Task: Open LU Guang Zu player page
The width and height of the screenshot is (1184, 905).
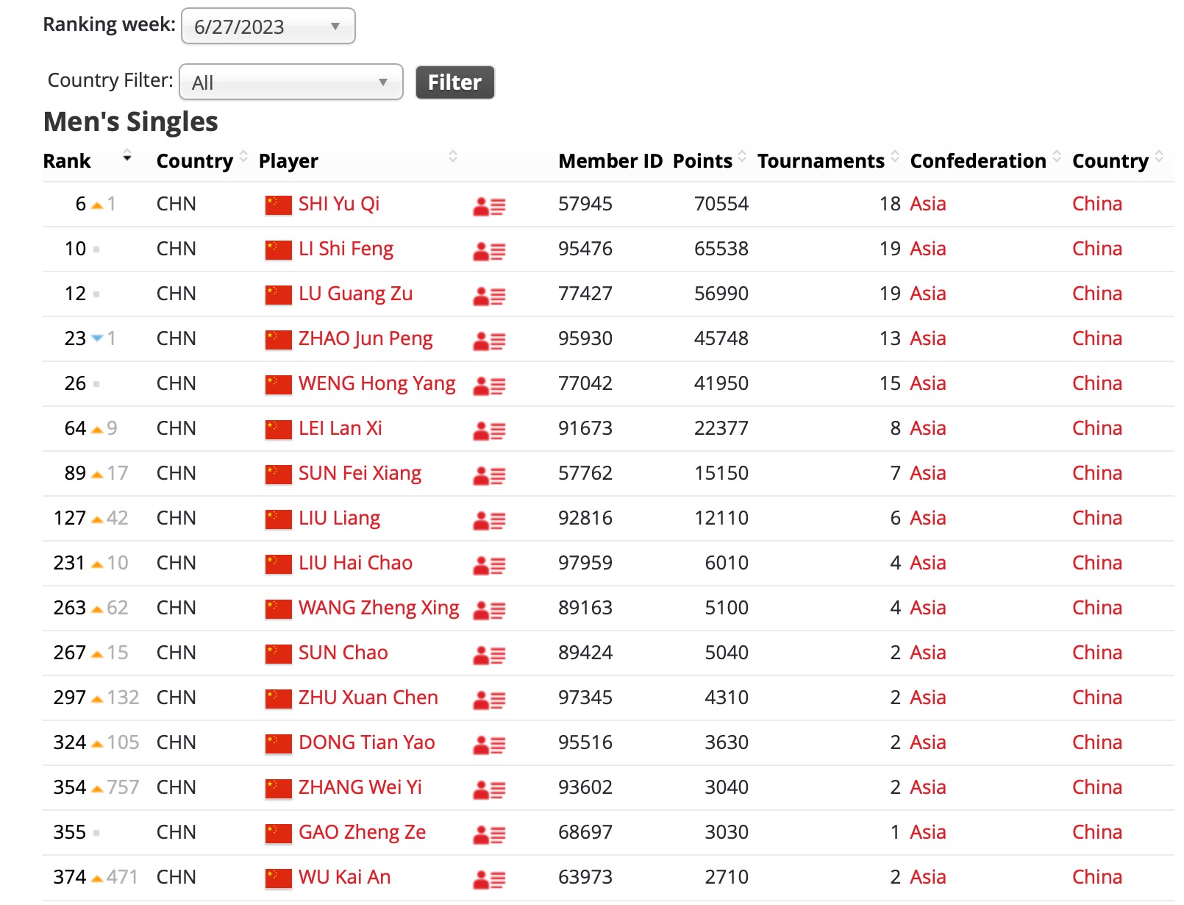Action: (x=355, y=294)
